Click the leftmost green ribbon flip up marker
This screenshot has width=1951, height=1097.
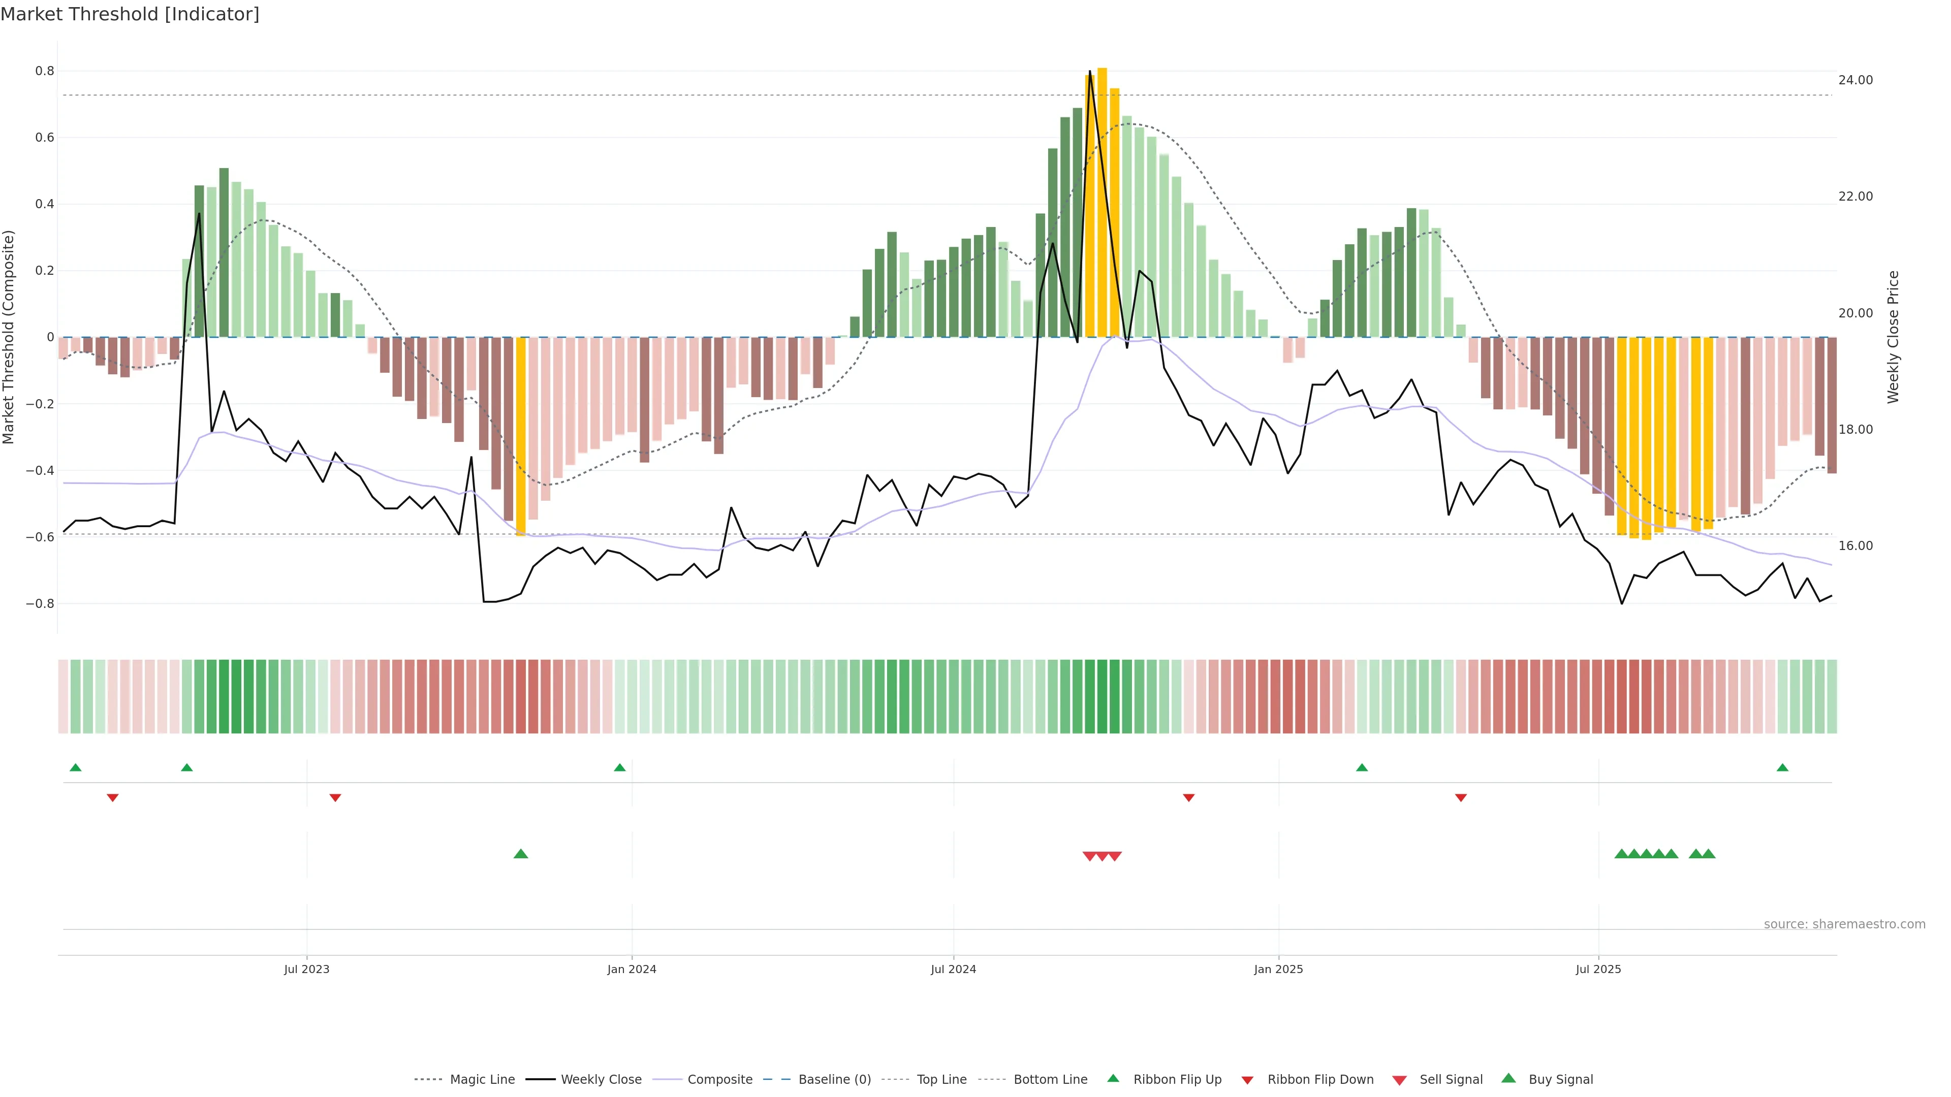(x=75, y=768)
